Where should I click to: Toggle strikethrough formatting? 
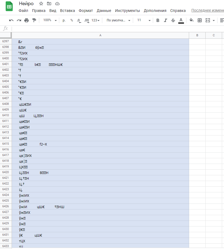tap(173, 20)
